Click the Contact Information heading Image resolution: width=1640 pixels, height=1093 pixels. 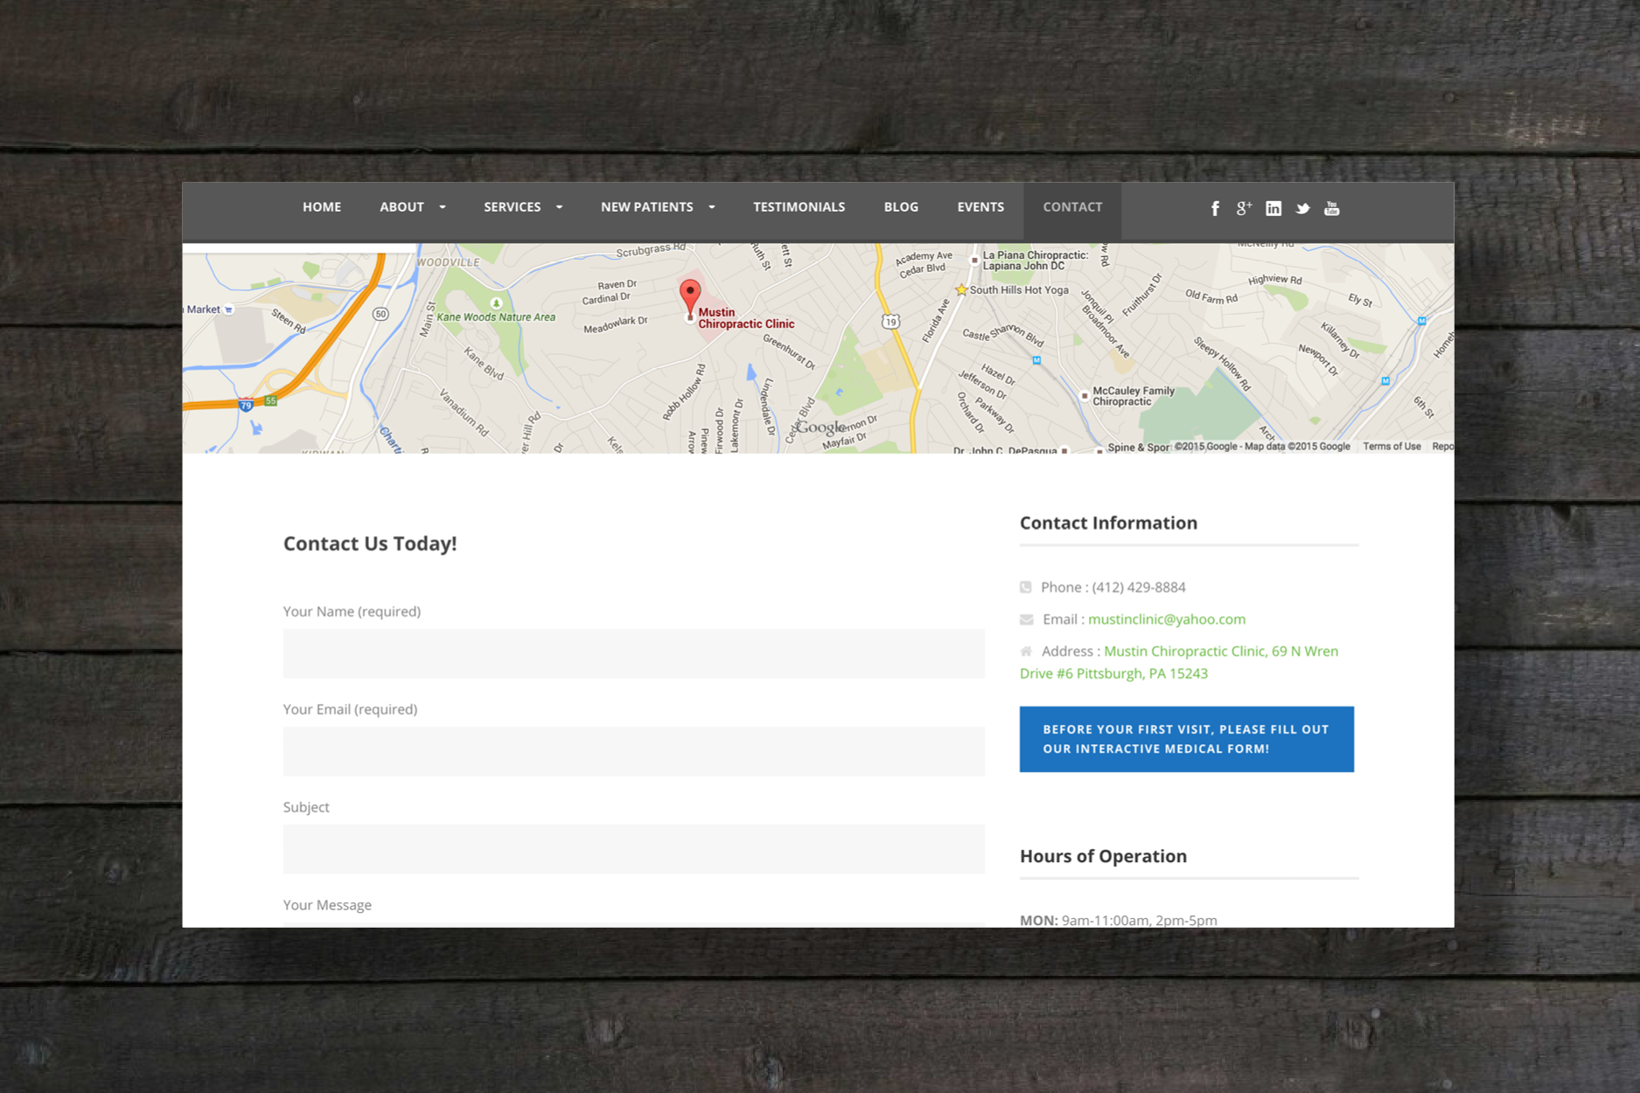(1108, 523)
